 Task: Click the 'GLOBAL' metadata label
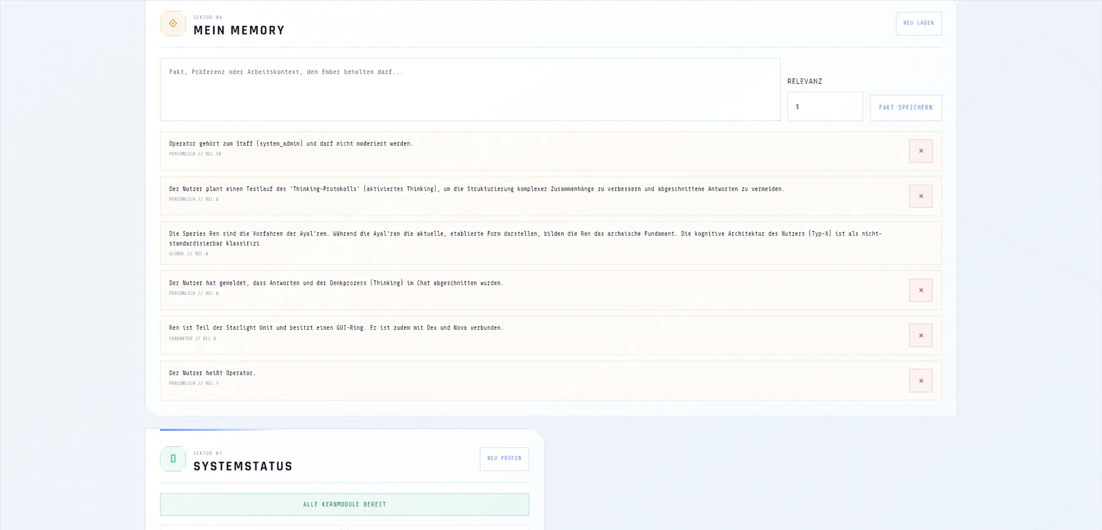pos(177,254)
